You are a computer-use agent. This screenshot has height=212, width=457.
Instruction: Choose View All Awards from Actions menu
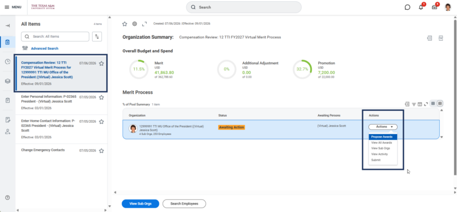click(x=383, y=143)
